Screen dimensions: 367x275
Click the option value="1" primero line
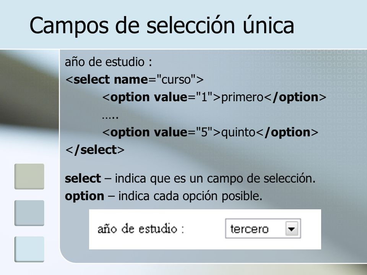click(214, 97)
